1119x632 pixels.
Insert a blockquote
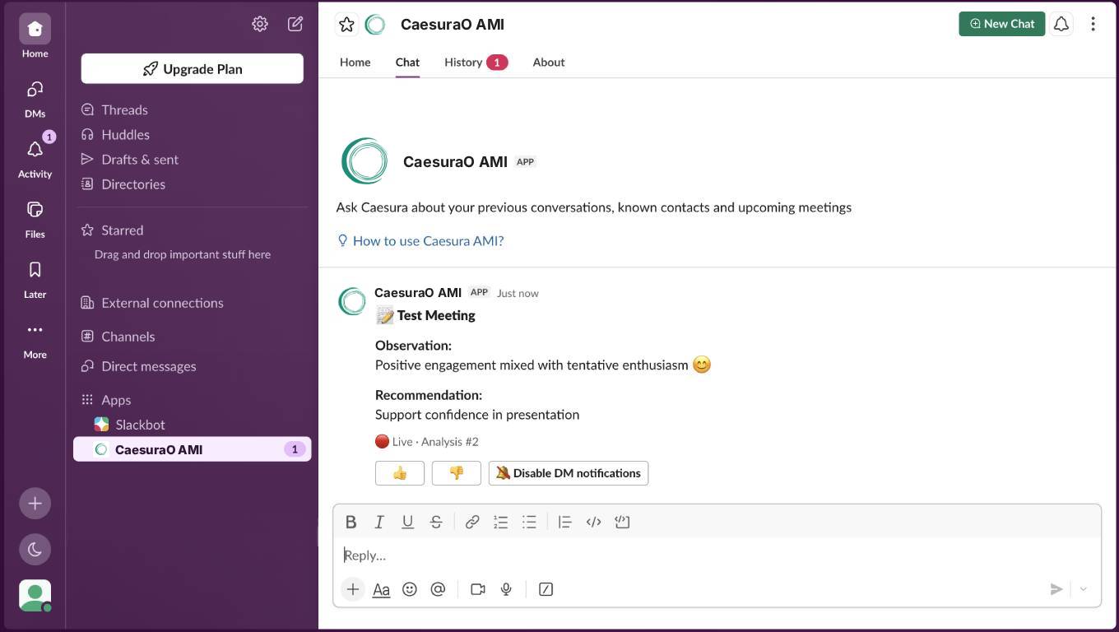[x=564, y=522]
